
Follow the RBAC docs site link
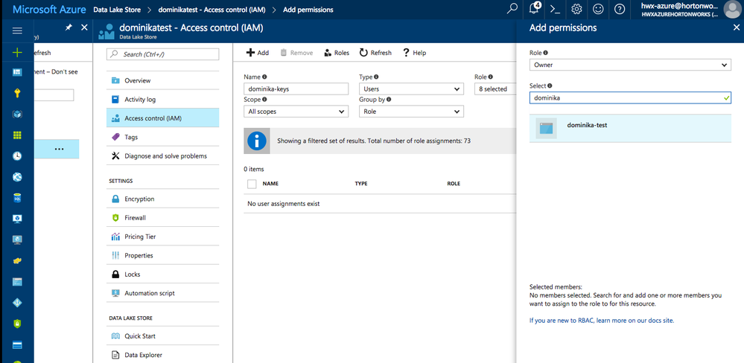(x=602, y=321)
